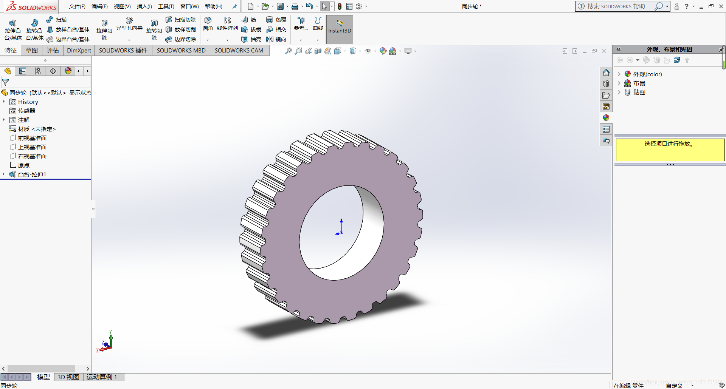Open the 工具(T) menu
The width and height of the screenshot is (726, 389).
coord(166,6)
